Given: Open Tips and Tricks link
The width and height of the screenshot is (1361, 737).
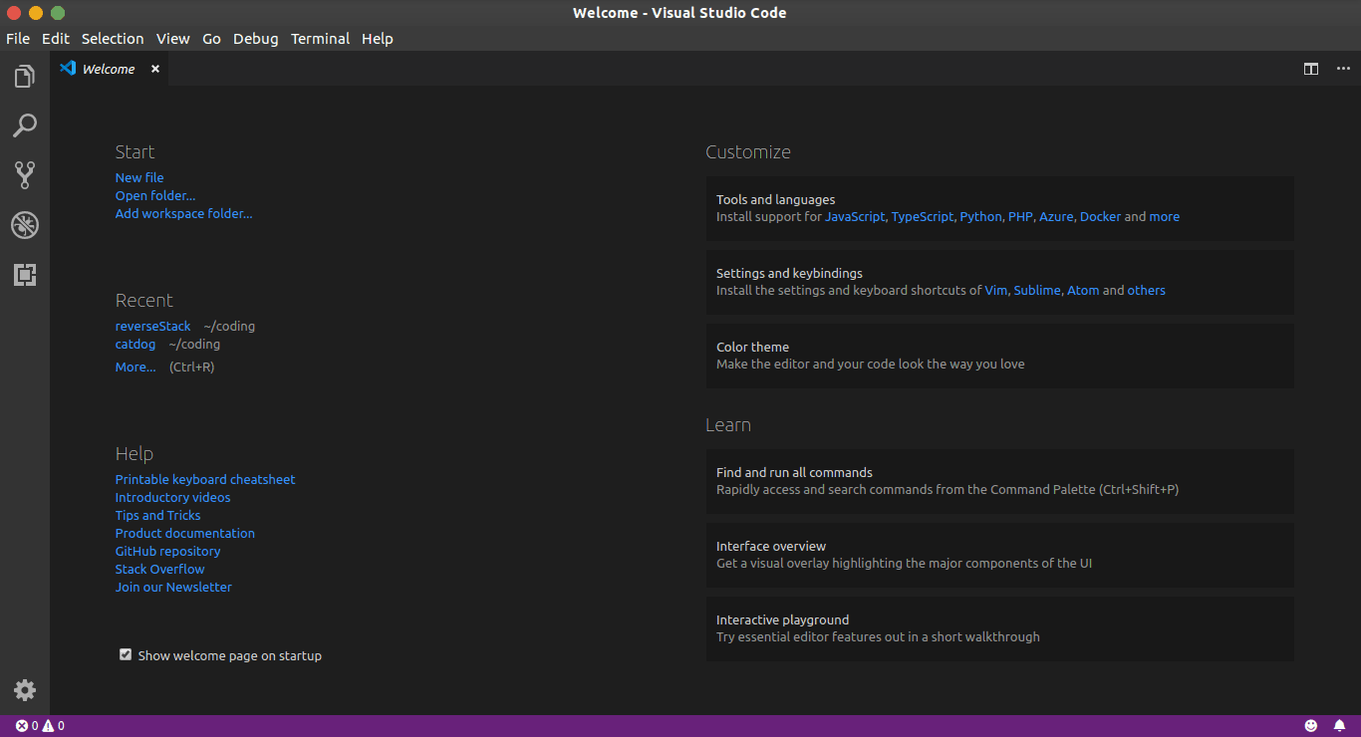Looking at the screenshot, I should point(157,515).
